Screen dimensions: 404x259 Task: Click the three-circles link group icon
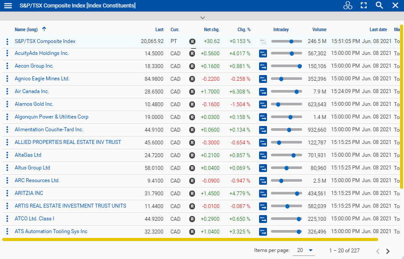348,5
